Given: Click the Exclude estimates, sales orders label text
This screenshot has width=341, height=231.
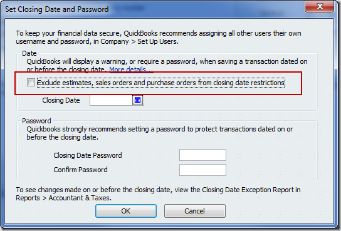Looking at the screenshot, I should (x=161, y=83).
